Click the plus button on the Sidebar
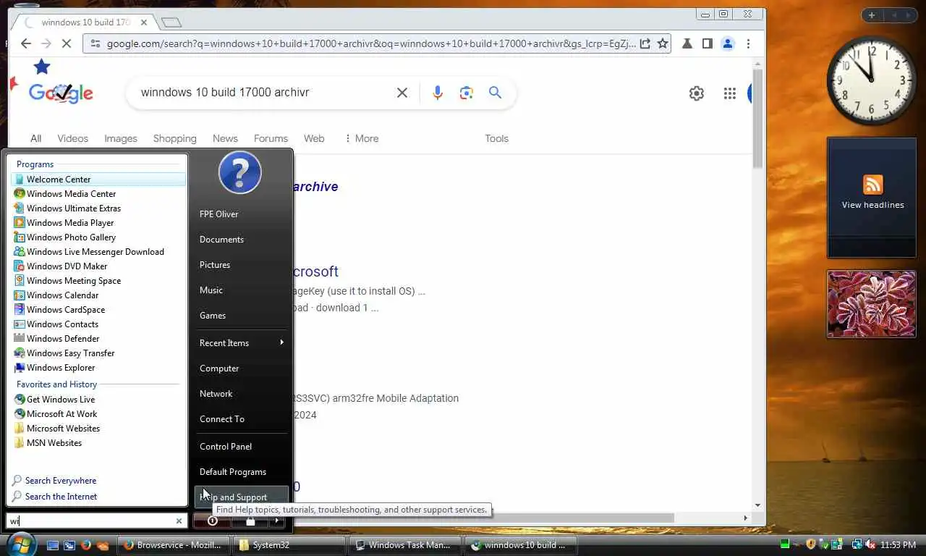The image size is (926, 556). pyautogui.click(x=872, y=15)
